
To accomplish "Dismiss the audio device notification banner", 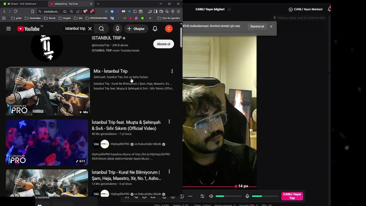I will [271, 26].
